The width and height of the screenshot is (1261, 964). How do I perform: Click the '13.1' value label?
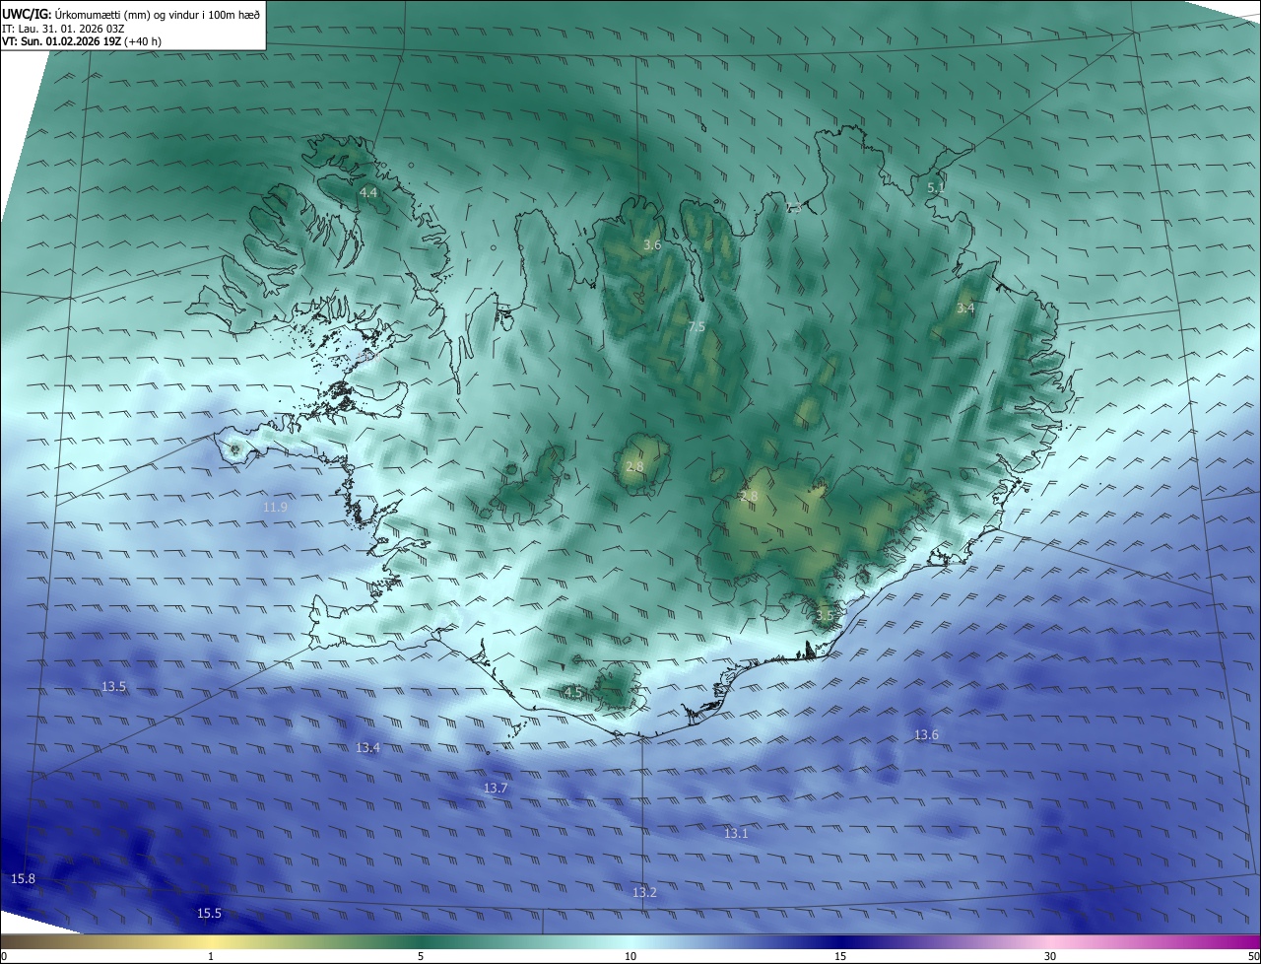(736, 833)
